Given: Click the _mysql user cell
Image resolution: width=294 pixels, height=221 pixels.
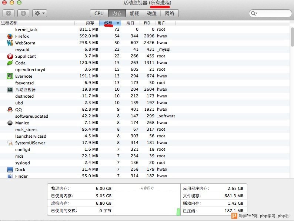Looking at the screenshot, I should [x=164, y=50].
